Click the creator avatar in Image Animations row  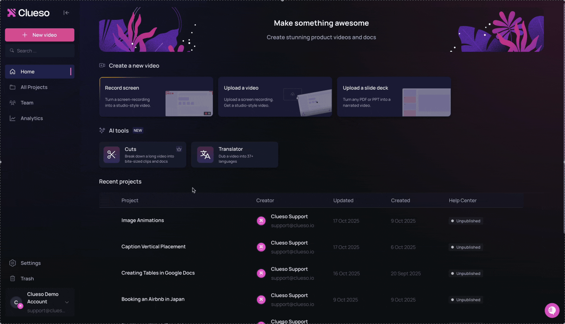click(x=261, y=221)
